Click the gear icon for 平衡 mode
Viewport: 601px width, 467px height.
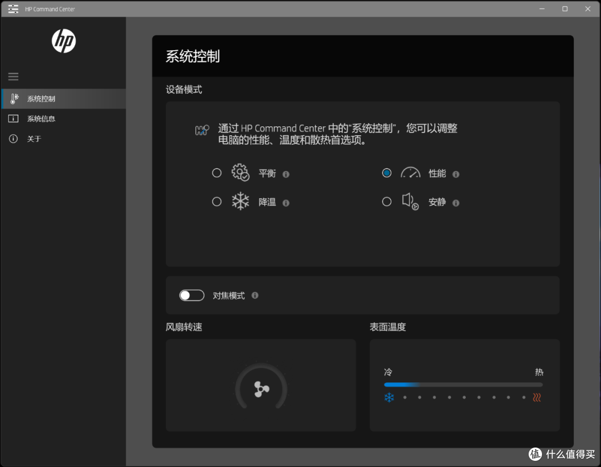coord(240,173)
